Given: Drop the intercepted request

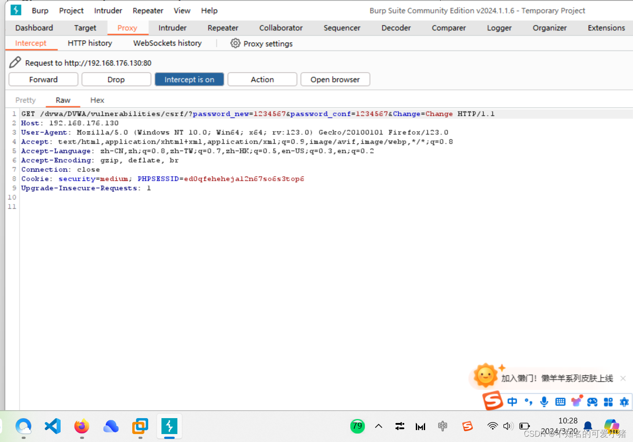Looking at the screenshot, I should [x=116, y=80].
